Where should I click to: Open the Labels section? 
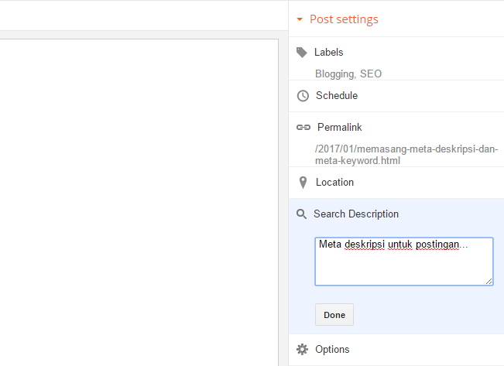329,53
